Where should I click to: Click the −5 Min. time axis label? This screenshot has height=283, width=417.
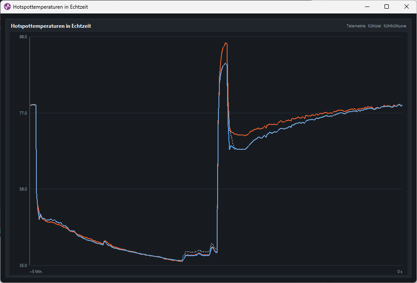coord(36,272)
